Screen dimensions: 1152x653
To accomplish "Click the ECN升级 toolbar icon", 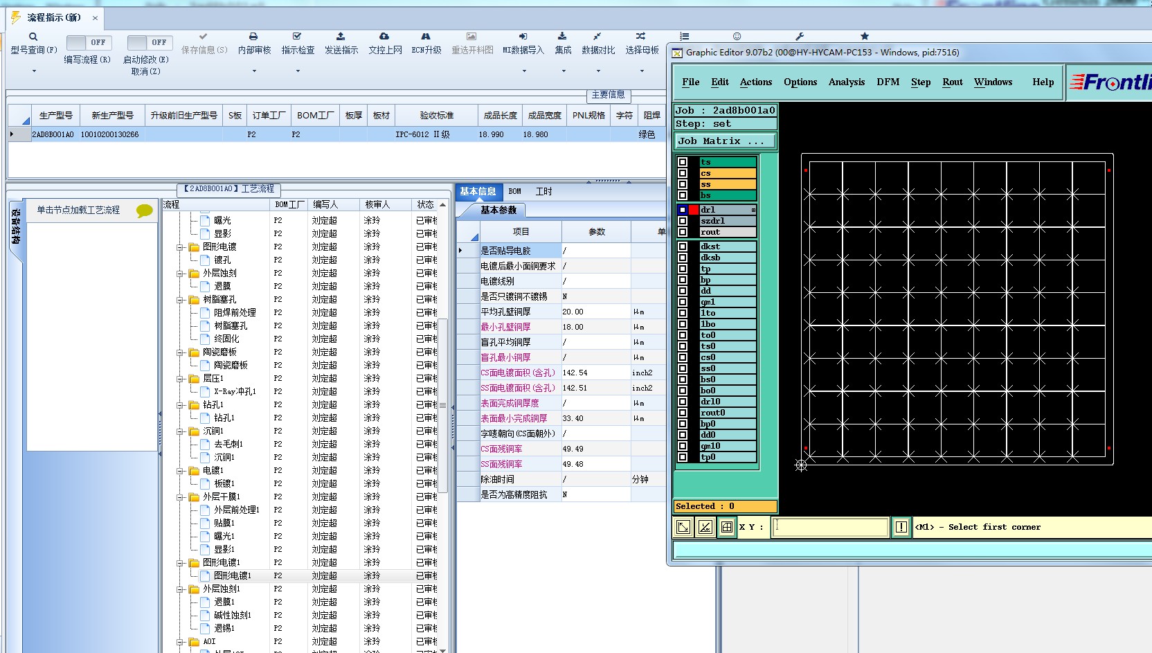I will pyautogui.click(x=426, y=37).
